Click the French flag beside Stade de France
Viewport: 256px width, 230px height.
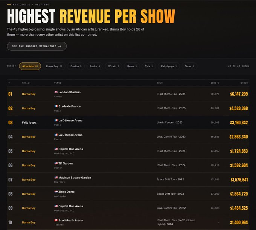tap(56, 106)
